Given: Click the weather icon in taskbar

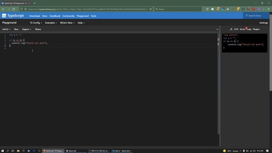Looking at the screenshot, I should tap(224, 151).
